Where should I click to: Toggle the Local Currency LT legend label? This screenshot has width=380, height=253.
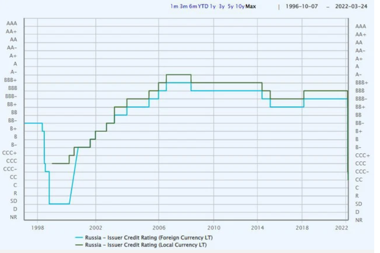coord(146,245)
